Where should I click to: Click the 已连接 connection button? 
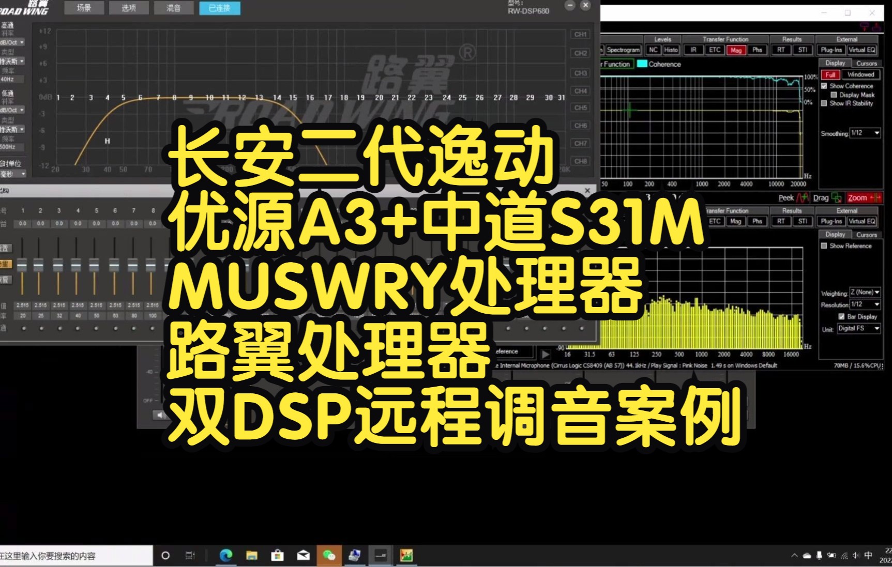(x=220, y=8)
